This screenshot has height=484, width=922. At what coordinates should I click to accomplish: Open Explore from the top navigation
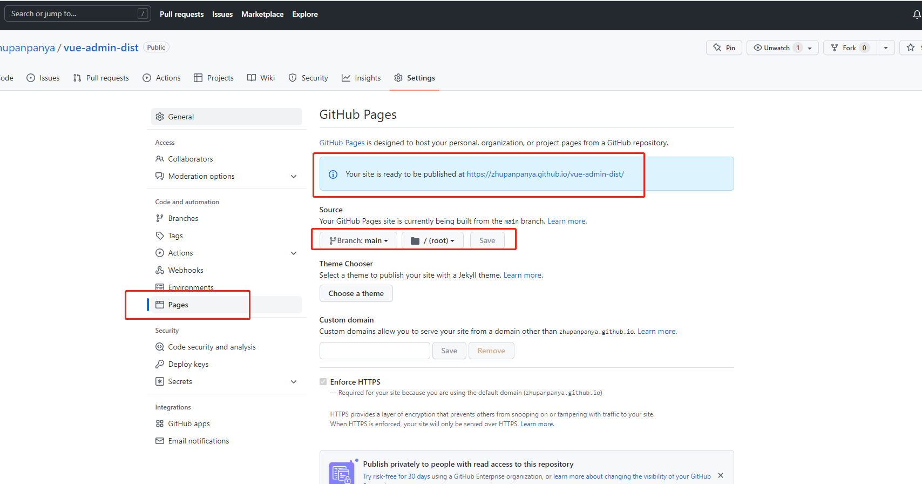point(305,15)
